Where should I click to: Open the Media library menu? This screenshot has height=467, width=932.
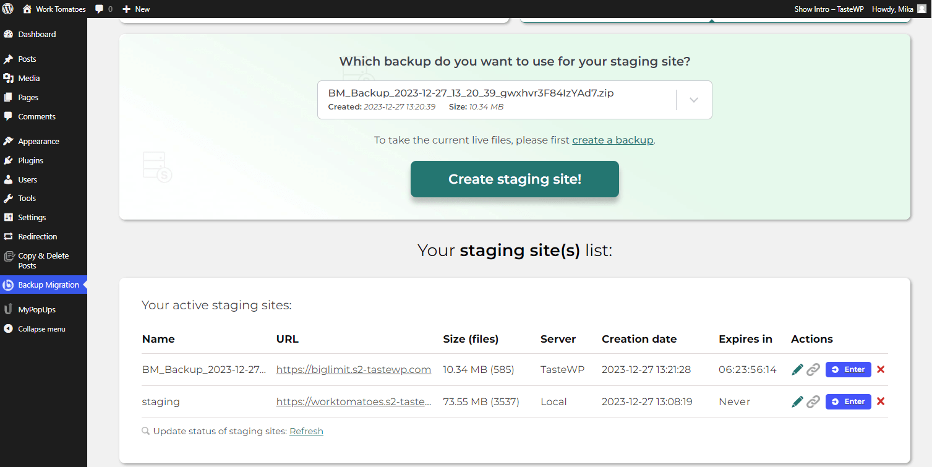pos(43,79)
